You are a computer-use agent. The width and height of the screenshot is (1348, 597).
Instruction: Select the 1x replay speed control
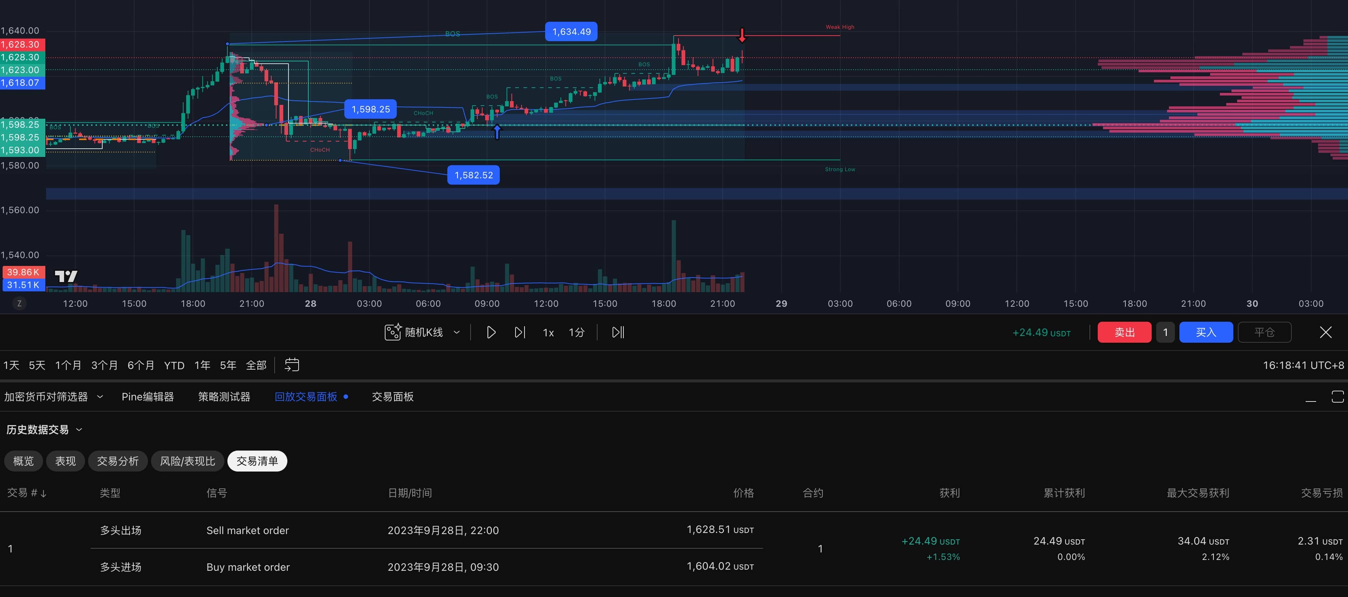(x=548, y=333)
